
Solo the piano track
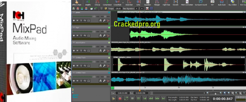(81, 20)
